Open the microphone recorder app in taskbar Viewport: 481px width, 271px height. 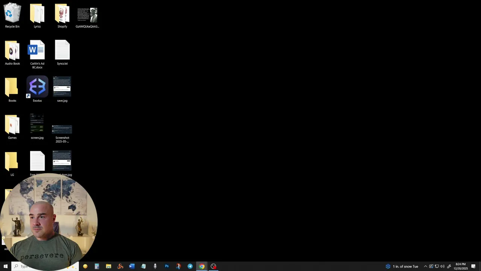[155, 266]
